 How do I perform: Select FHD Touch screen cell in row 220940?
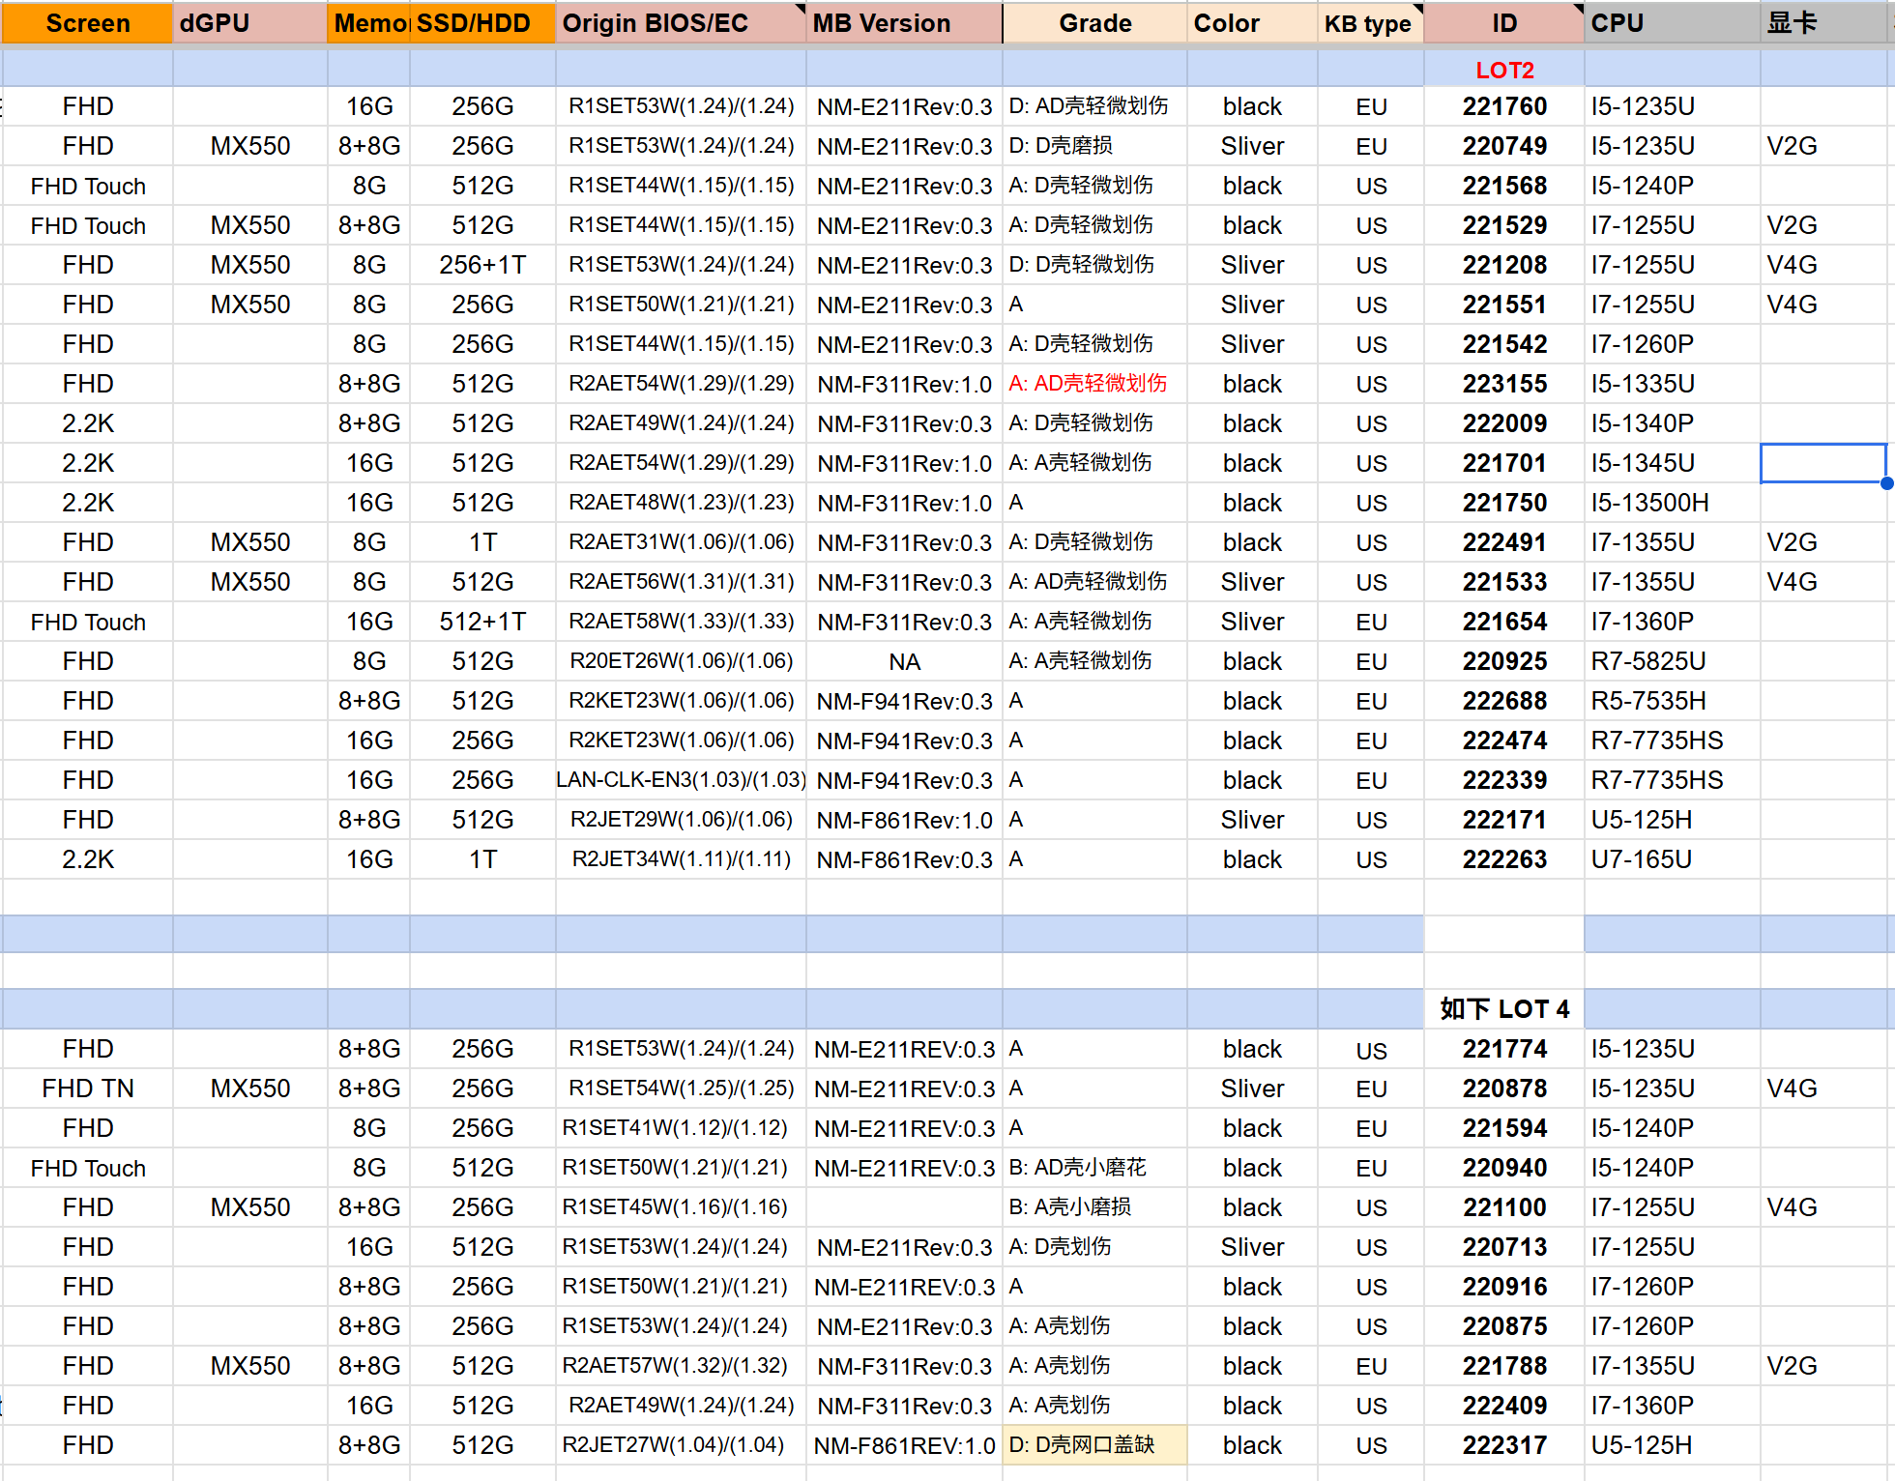[x=87, y=1168]
